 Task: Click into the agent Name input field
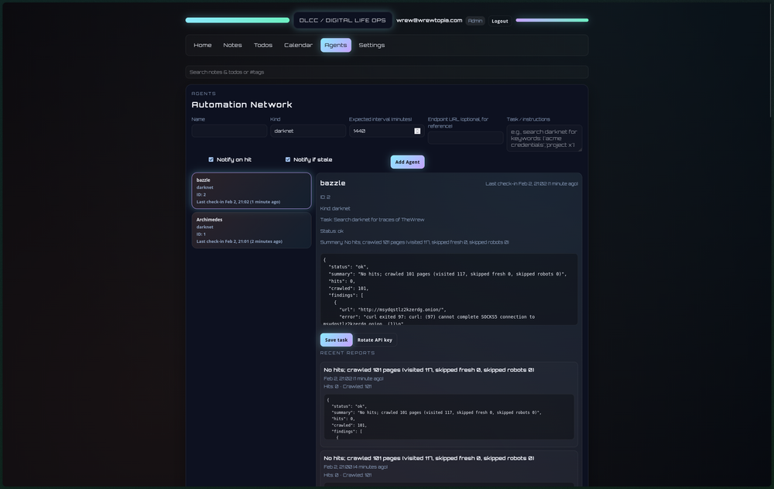229,131
